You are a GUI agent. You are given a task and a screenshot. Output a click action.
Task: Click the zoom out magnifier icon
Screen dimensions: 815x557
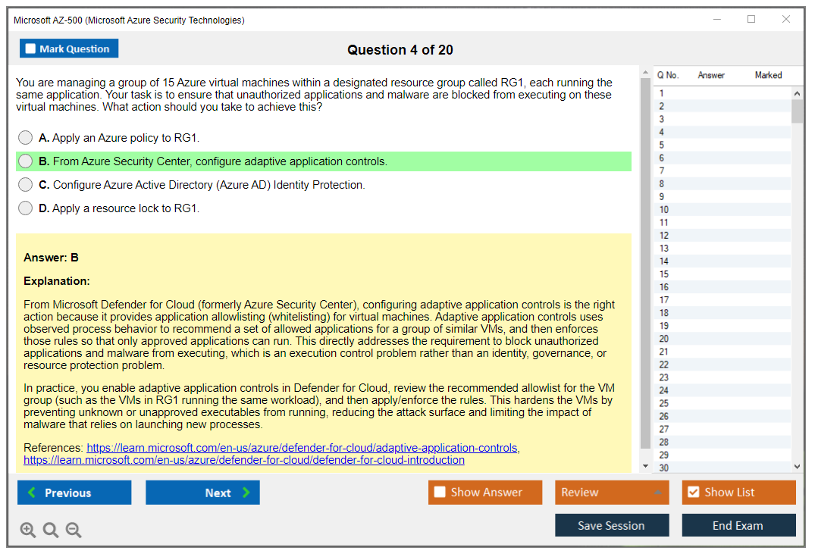pos(74,530)
